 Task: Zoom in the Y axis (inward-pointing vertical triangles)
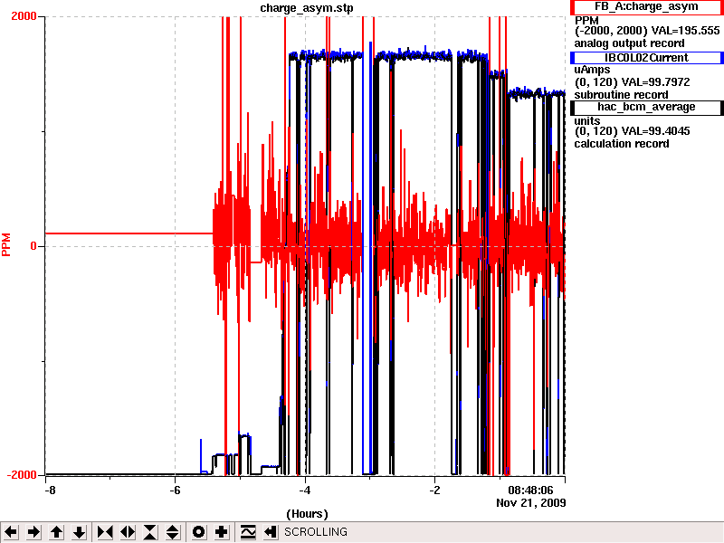[150, 532]
